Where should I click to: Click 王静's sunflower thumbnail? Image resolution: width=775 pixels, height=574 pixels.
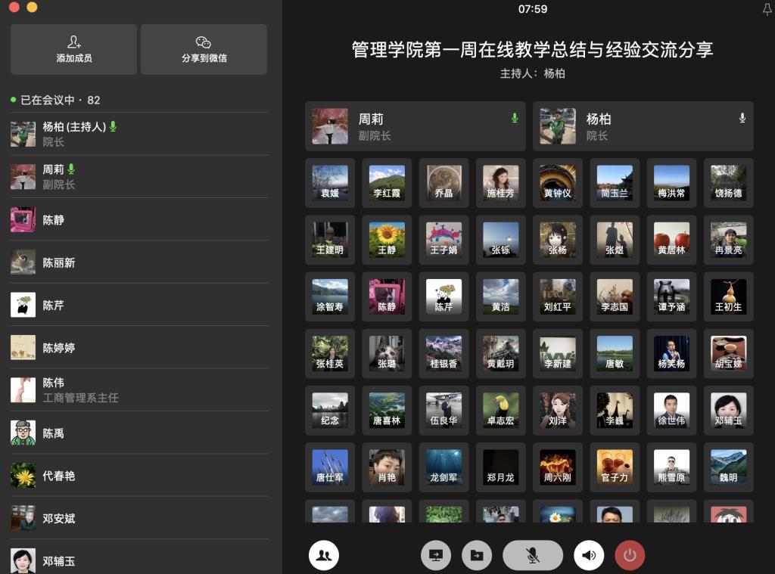click(387, 239)
